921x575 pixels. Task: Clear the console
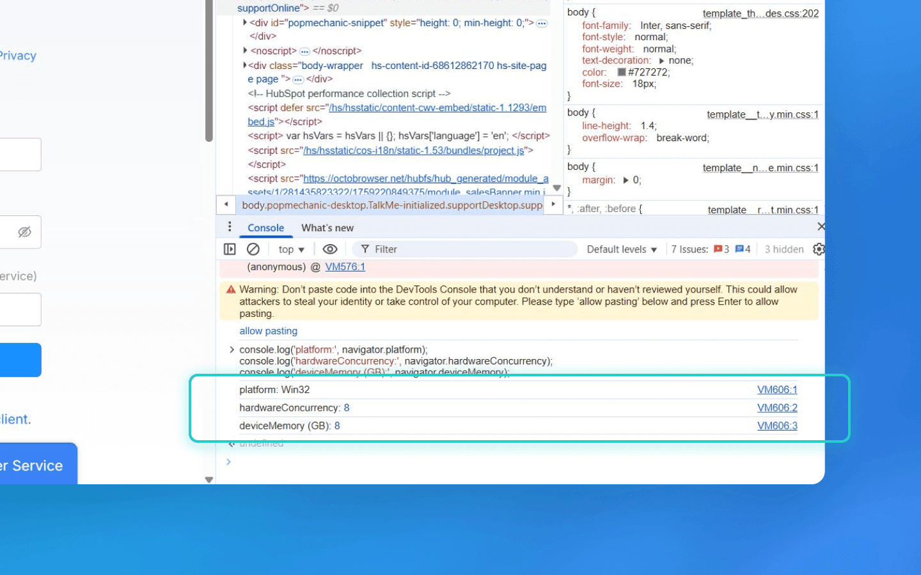(x=253, y=249)
